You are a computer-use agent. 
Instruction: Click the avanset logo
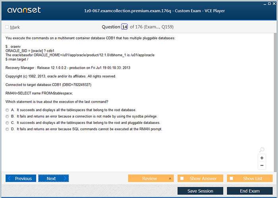tap(24, 10)
